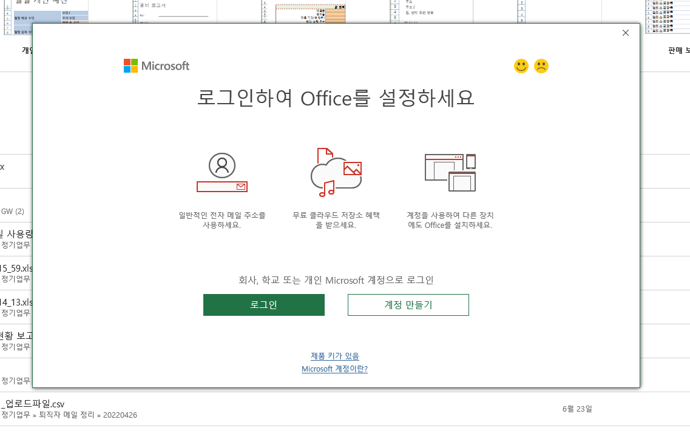
Task: Click the email account illustration icon
Action: pyautogui.click(x=222, y=172)
